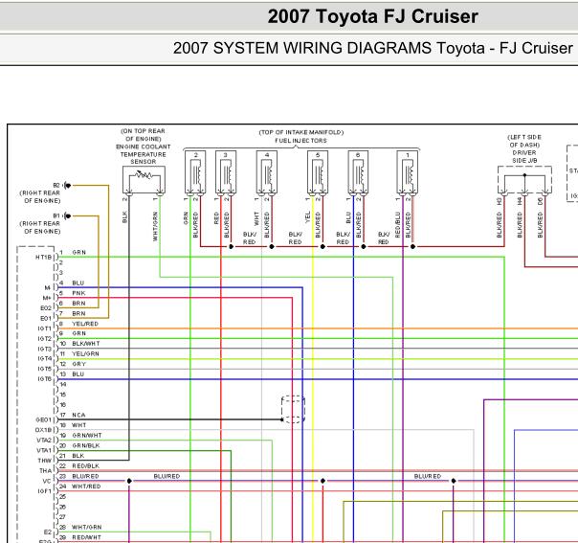The image size is (578, 543).
Task: Click the "HT1B" pin label
Action: pos(43,257)
